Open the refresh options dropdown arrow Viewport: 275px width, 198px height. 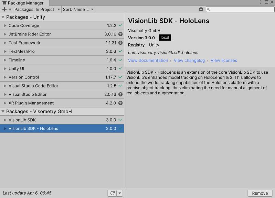(120, 193)
